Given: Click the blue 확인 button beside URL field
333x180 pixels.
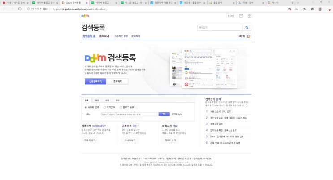Looking at the screenshot, I should pos(164,114).
